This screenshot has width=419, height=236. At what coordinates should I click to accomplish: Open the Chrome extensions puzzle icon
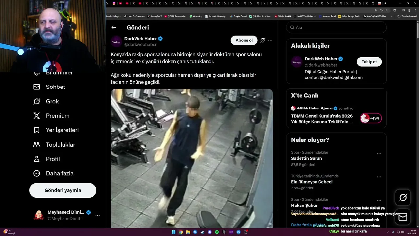[395, 10]
